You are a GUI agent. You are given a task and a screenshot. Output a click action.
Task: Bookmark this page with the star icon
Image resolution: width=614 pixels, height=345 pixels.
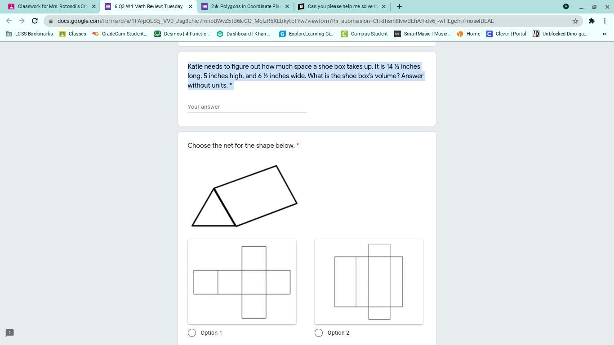(x=575, y=21)
